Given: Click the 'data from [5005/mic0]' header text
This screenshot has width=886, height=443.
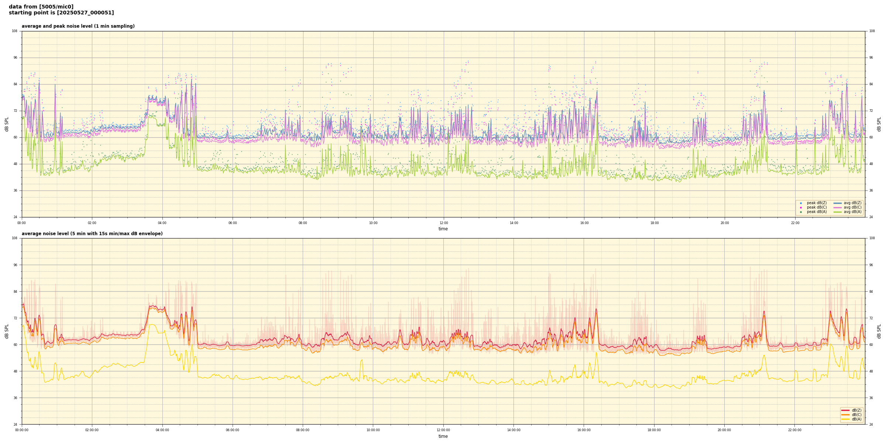Looking at the screenshot, I should (41, 7).
